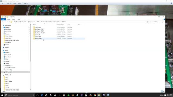173x97 pixels.
Task: Click Ostripper work in the breadcrumb path
Action: point(32,22)
